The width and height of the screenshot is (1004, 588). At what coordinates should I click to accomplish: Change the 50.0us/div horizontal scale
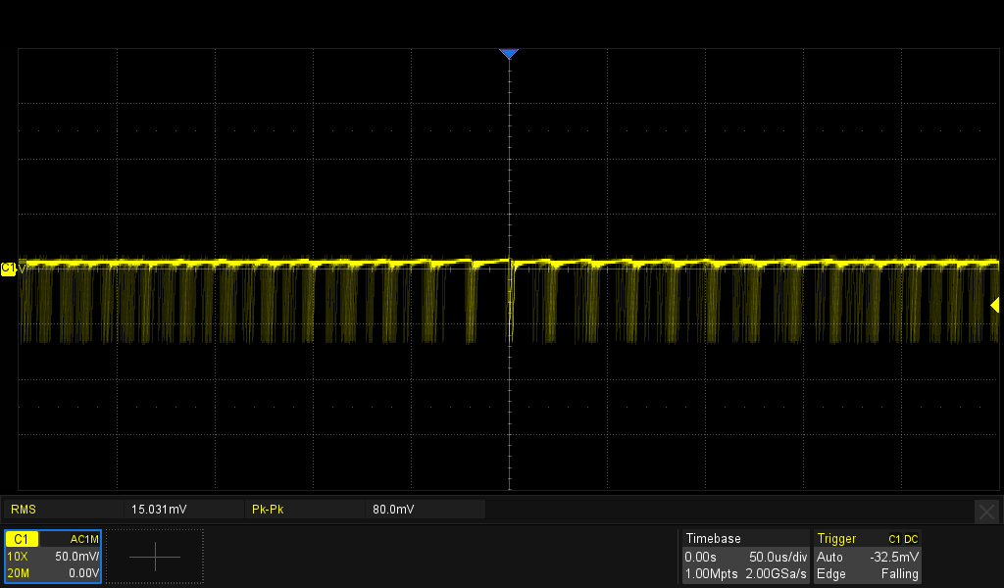pyautogui.click(x=777, y=557)
